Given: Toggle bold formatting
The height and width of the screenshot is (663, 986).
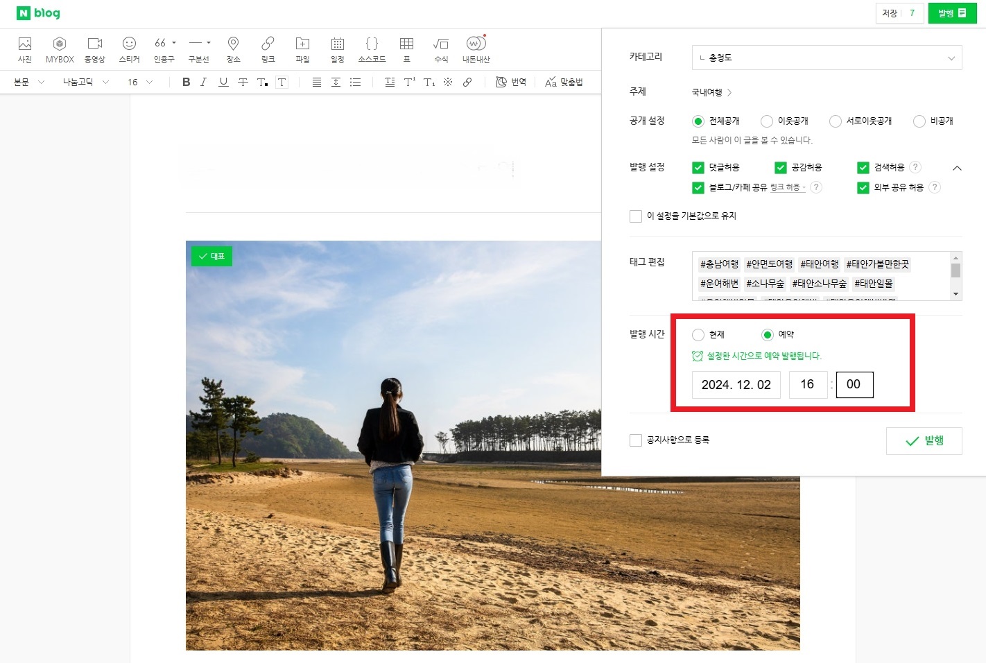Looking at the screenshot, I should [186, 82].
